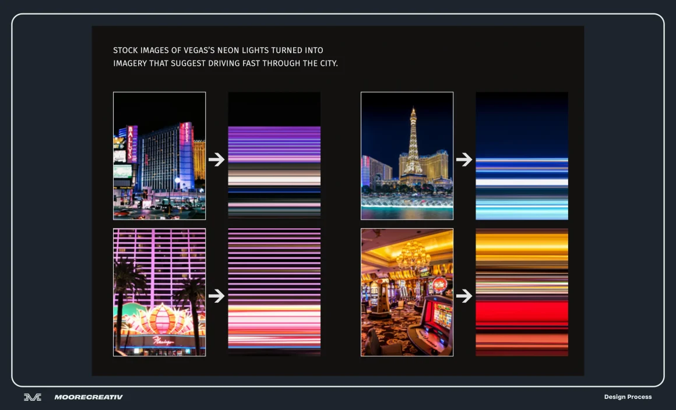Select the Bally's hotel night photo
The image size is (676, 410).
point(159,155)
